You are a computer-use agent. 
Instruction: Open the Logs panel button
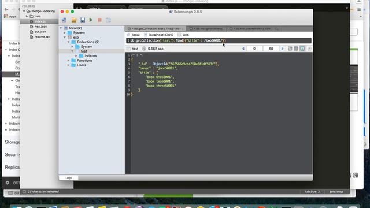(x=68, y=178)
